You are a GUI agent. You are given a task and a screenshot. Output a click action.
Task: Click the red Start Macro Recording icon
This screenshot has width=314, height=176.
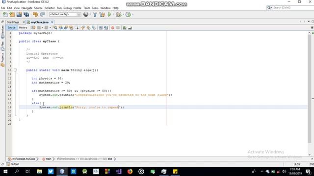112,28
